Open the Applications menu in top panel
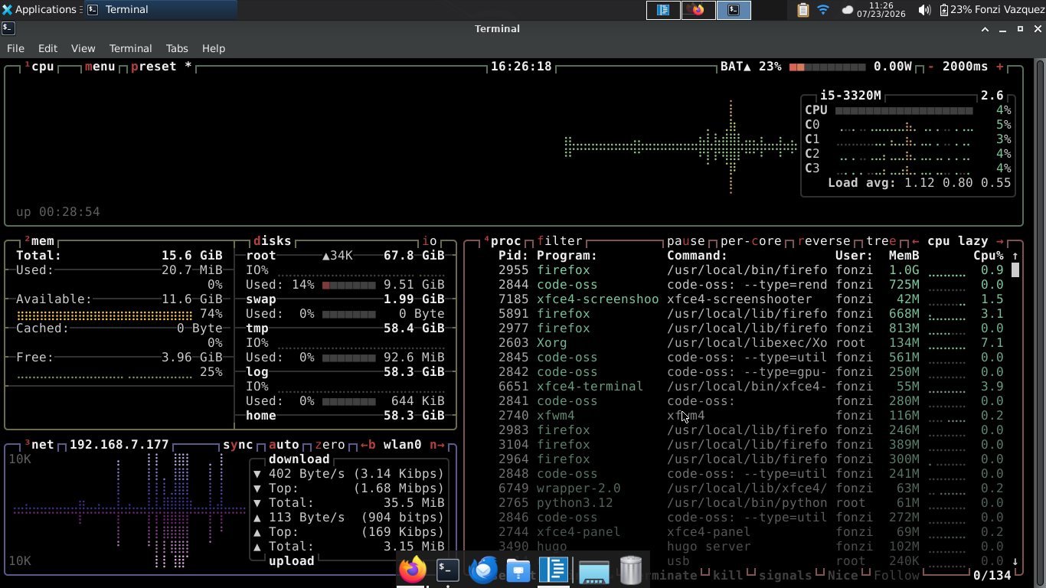 pos(40,10)
